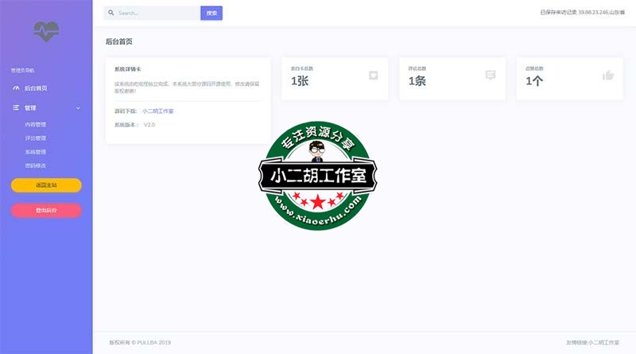Click the heartbeat logo in sidebar
The height and width of the screenshot is (354, 636).
[46, 31]
